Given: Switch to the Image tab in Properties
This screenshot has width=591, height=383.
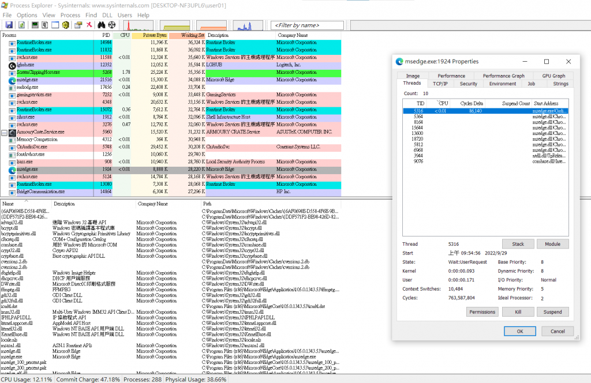Looking at the screenshot, I should coord(413,76).
